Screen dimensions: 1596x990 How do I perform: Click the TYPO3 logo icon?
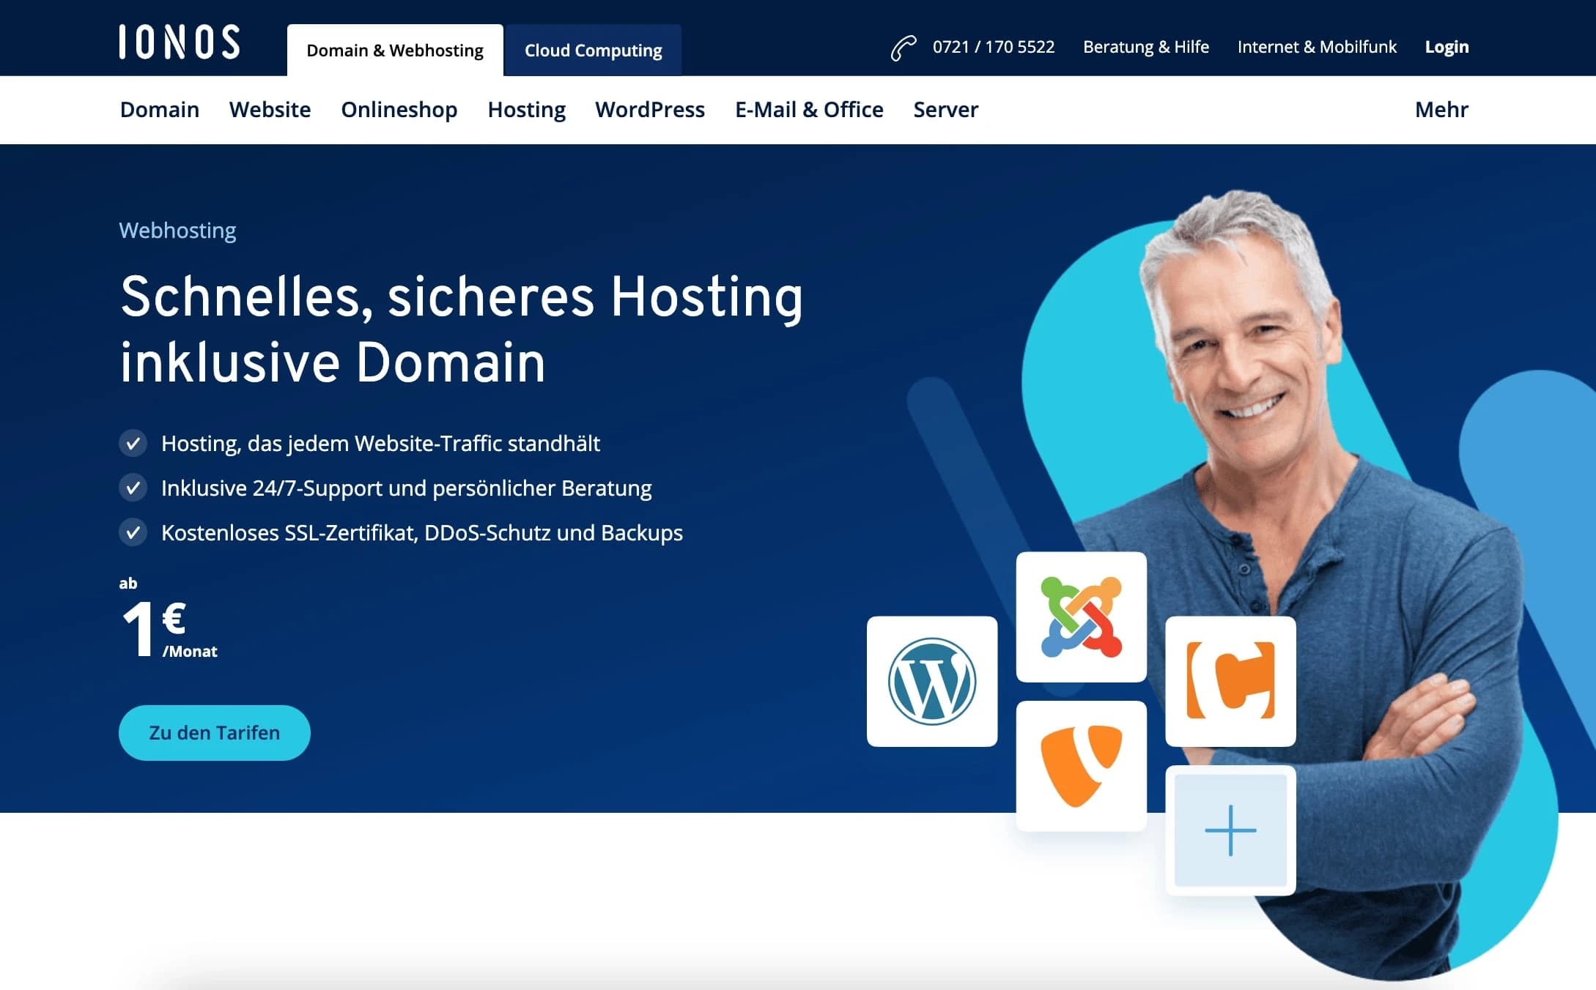tap(1080, 766)
